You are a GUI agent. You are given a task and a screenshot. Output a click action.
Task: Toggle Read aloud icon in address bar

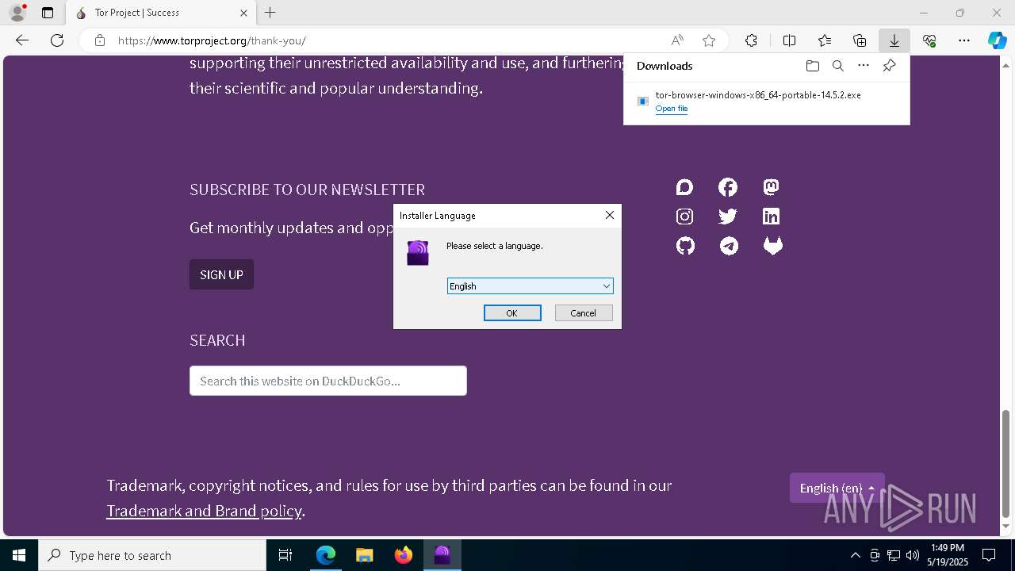coord(677,40)
